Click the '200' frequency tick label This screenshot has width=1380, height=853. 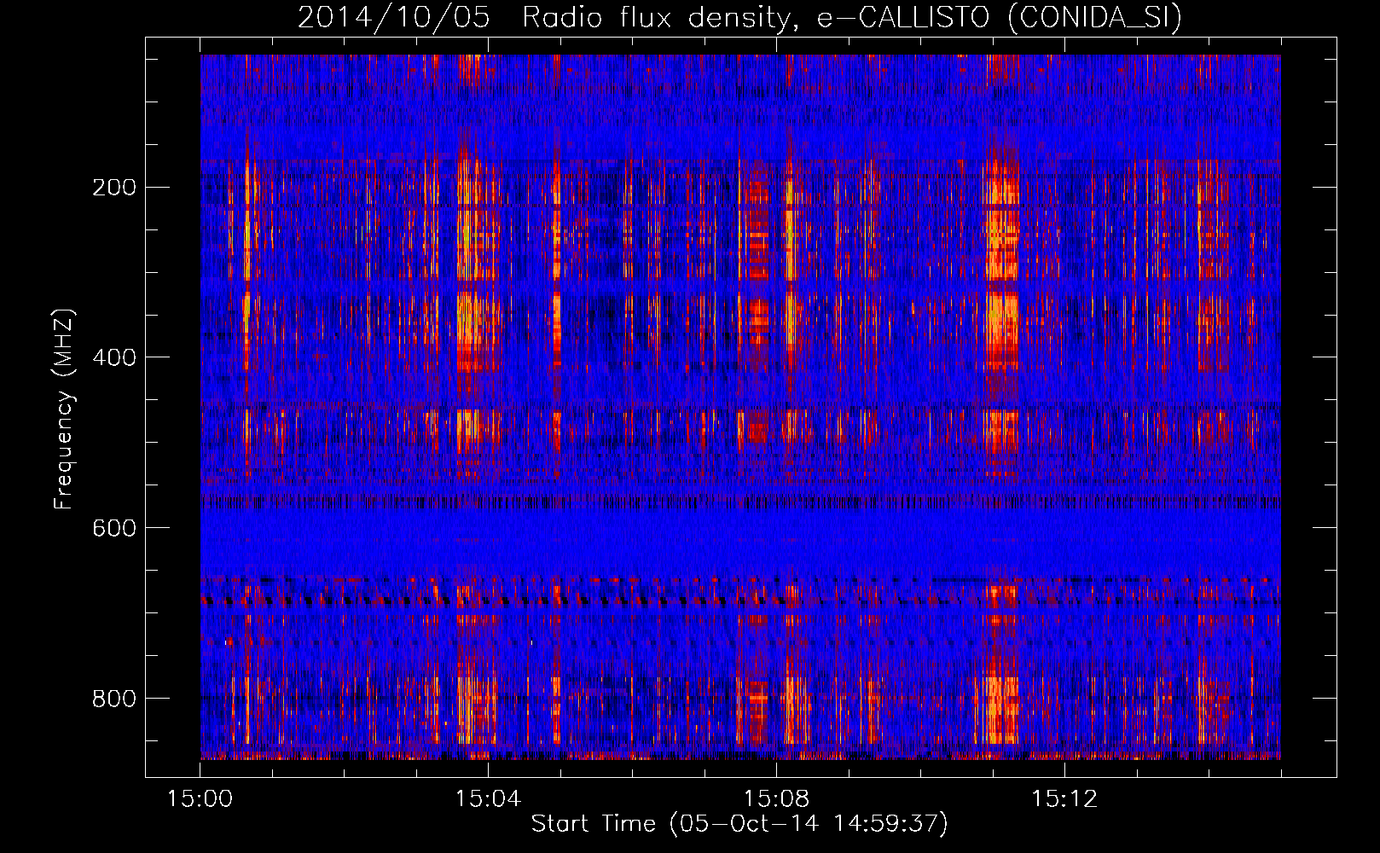tap(114, 188)
